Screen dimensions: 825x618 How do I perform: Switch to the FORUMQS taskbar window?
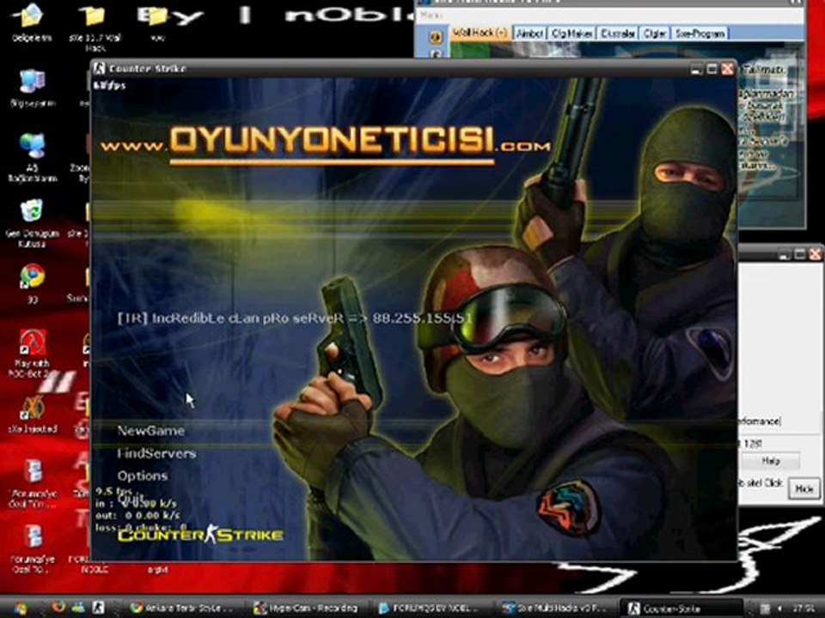coord(430,608)
